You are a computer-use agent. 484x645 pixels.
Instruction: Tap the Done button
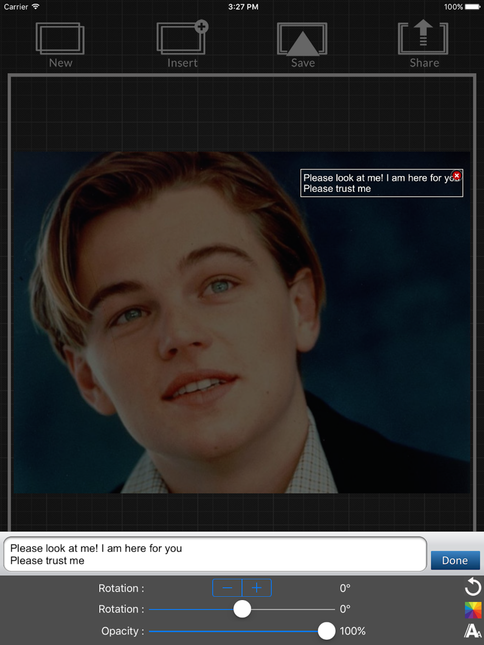pos(455,560)
